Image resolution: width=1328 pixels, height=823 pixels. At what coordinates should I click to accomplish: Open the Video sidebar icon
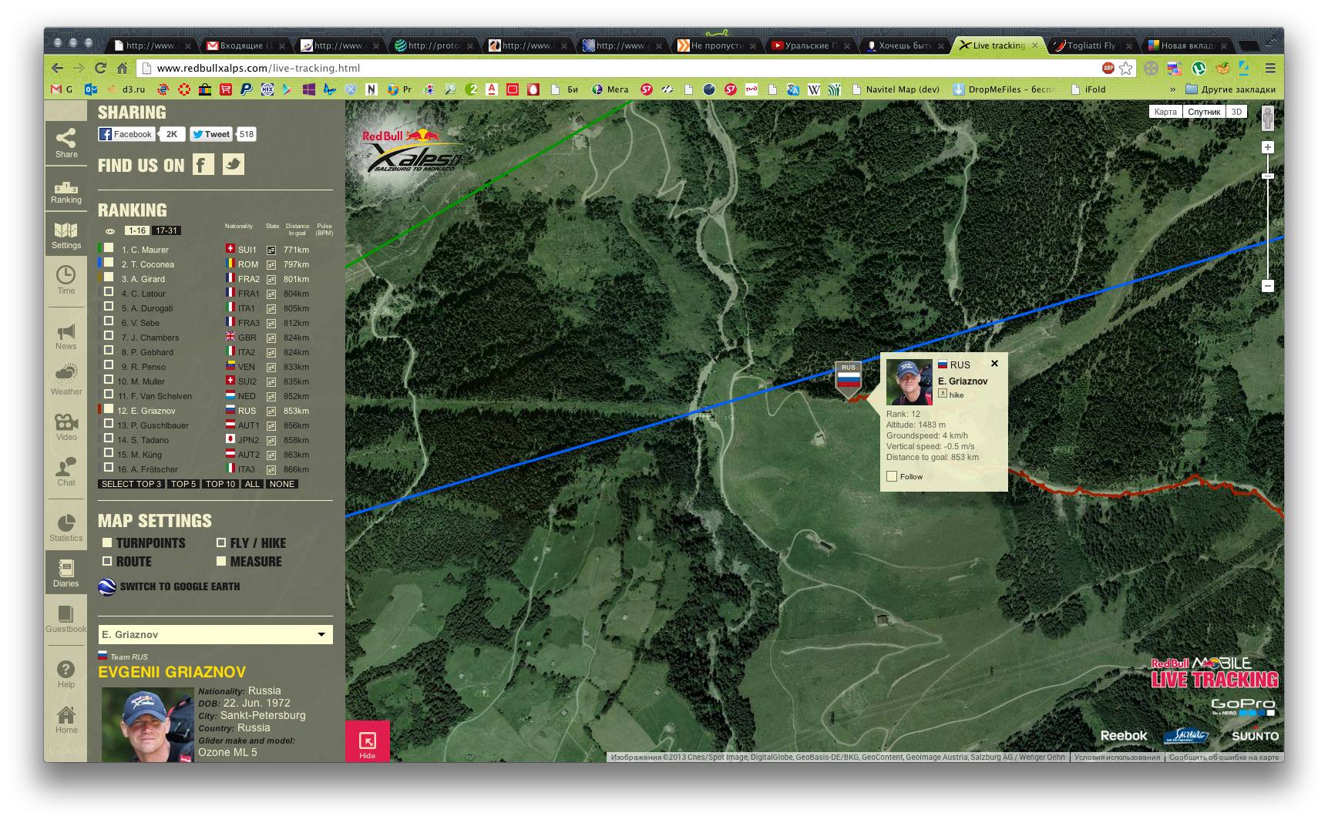66,426
